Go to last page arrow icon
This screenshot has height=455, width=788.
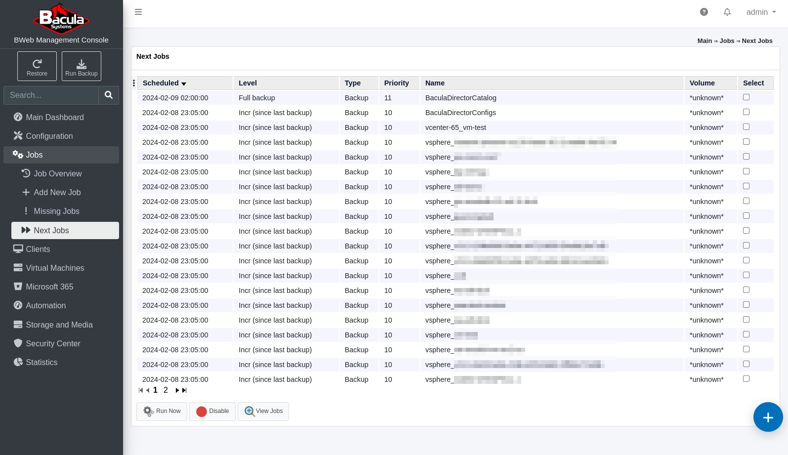click(x=184, y=390)
